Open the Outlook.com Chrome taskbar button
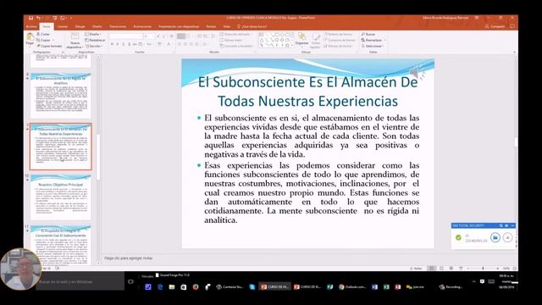Viewport: 542px width, 305px height. pos(352,286)
